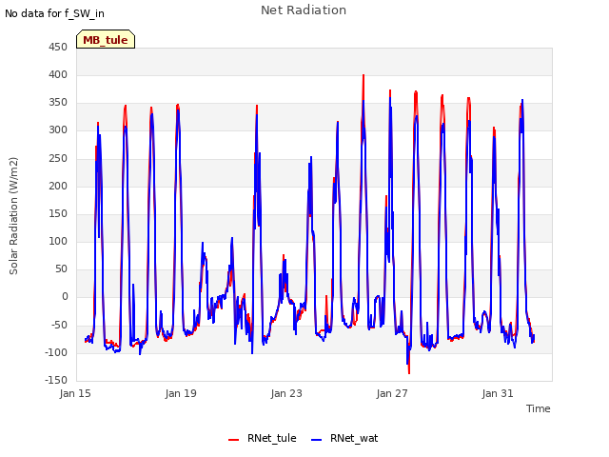
Task: Click the MB_tule label badge
Action: (x=106, y=40)
